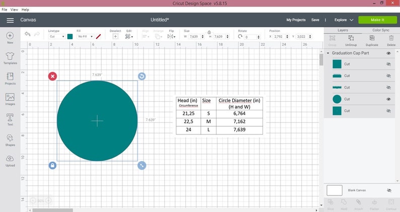Click the red delete handle on circle

[x=52, y=76]
